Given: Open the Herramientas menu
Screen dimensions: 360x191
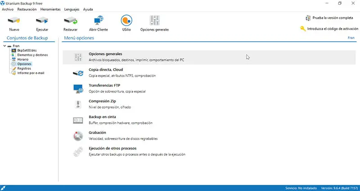Looking at the screenshot, I should (50, 9).
